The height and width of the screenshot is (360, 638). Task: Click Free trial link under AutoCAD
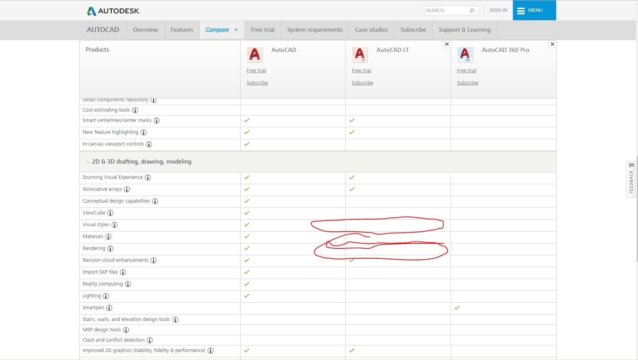pyautogui.click(x=256, y=71)
